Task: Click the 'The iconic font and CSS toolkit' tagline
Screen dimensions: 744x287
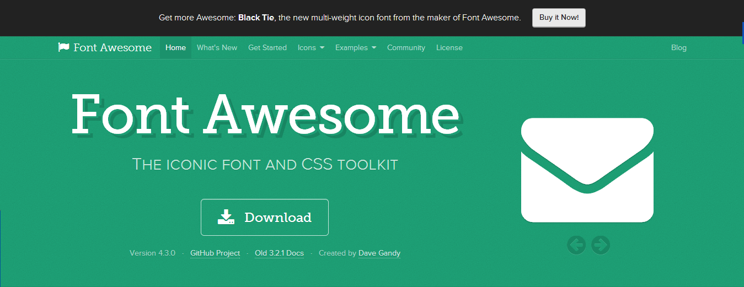Action: coord(265,164)
